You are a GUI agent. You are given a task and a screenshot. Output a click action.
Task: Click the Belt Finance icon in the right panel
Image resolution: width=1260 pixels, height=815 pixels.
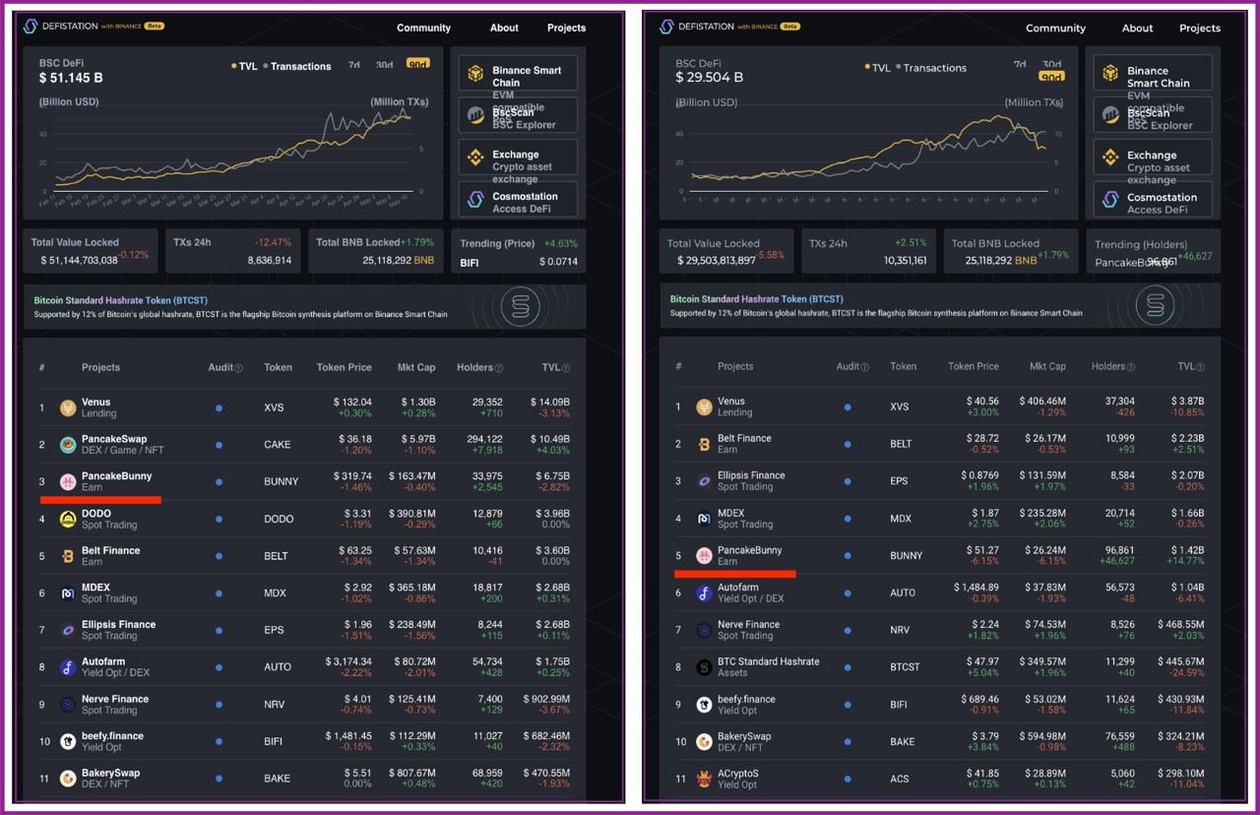coord(704,445)
